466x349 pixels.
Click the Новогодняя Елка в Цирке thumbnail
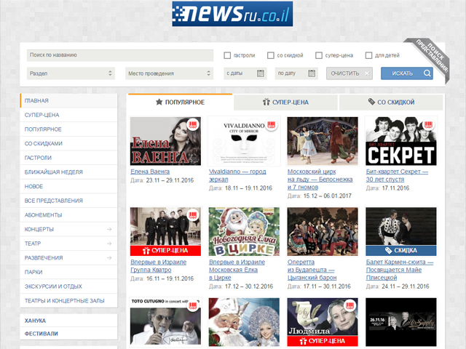244,231
